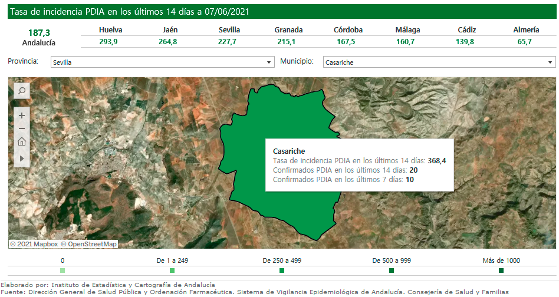Image resolution: width=559 pixels, height=297 pixels.
Task: Click the 'De 1 a 249' legend swatch
Action: (x=172, y=270)
